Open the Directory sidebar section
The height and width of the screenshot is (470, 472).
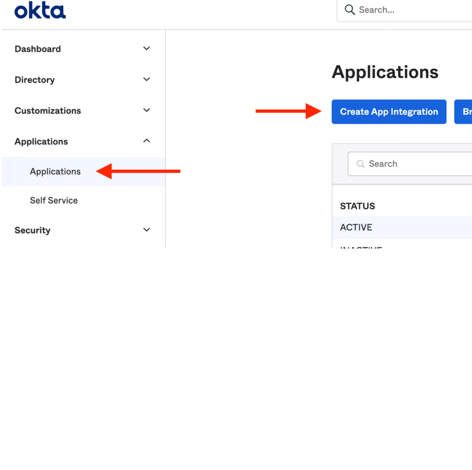point(34,80)
